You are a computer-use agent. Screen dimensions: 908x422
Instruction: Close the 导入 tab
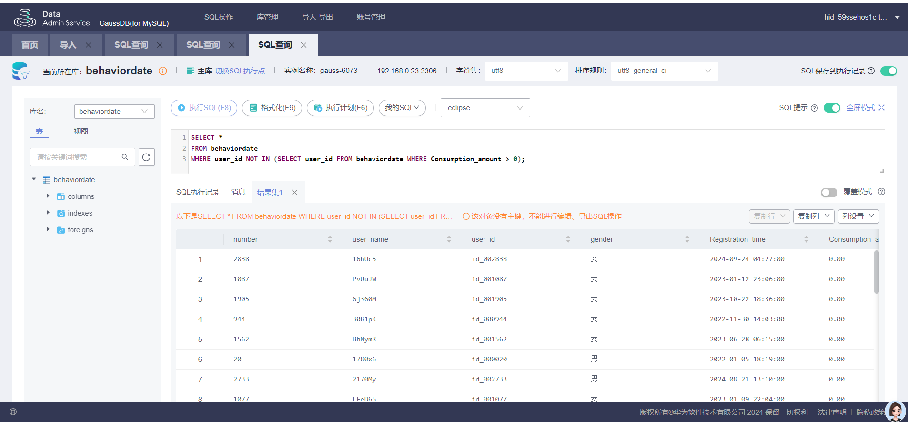[x=88, y=45]
